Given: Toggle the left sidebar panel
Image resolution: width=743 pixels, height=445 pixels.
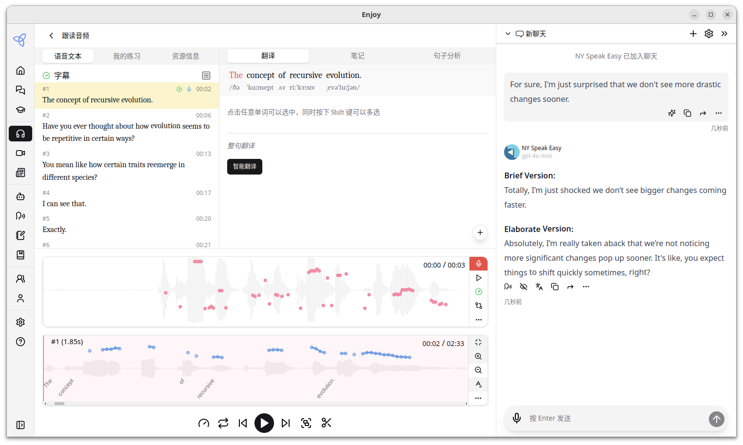Looking at the screenshot, I should [x=20, y=425].
